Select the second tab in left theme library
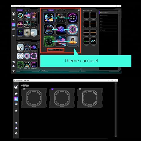141x141 pixels. pyautogui.click(x=27, y=10)
